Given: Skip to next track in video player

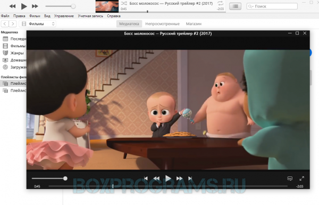Looking at the screenshot, I should (x=190, y=179).
